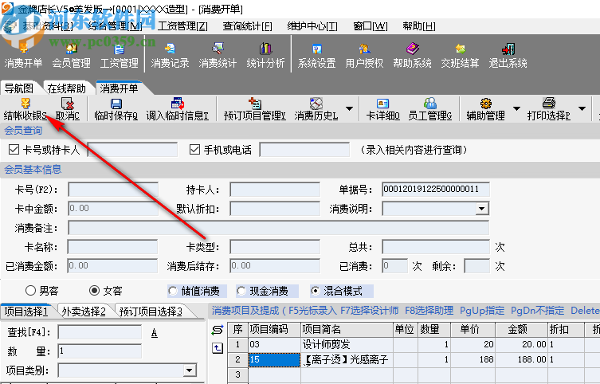Click 数量 quantity field in item panel
600x384 pixels.
[x=100, y=351]
